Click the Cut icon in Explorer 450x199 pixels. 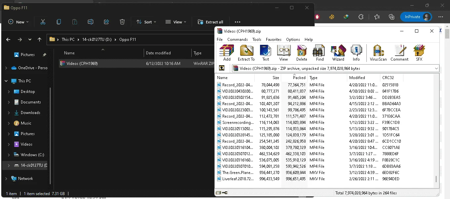click(43, 22)
